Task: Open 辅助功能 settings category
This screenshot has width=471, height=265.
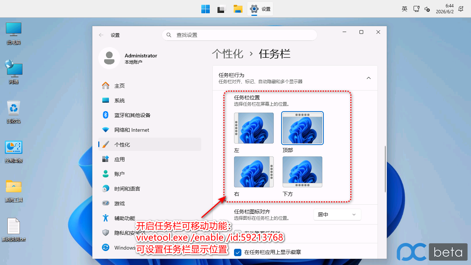Action: 150,218
